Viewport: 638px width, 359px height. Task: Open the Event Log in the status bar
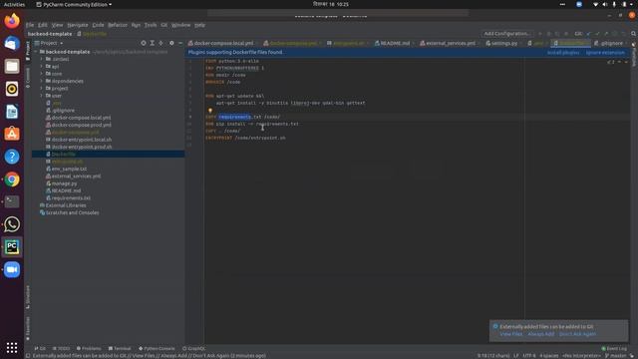(x=614, y=348)
